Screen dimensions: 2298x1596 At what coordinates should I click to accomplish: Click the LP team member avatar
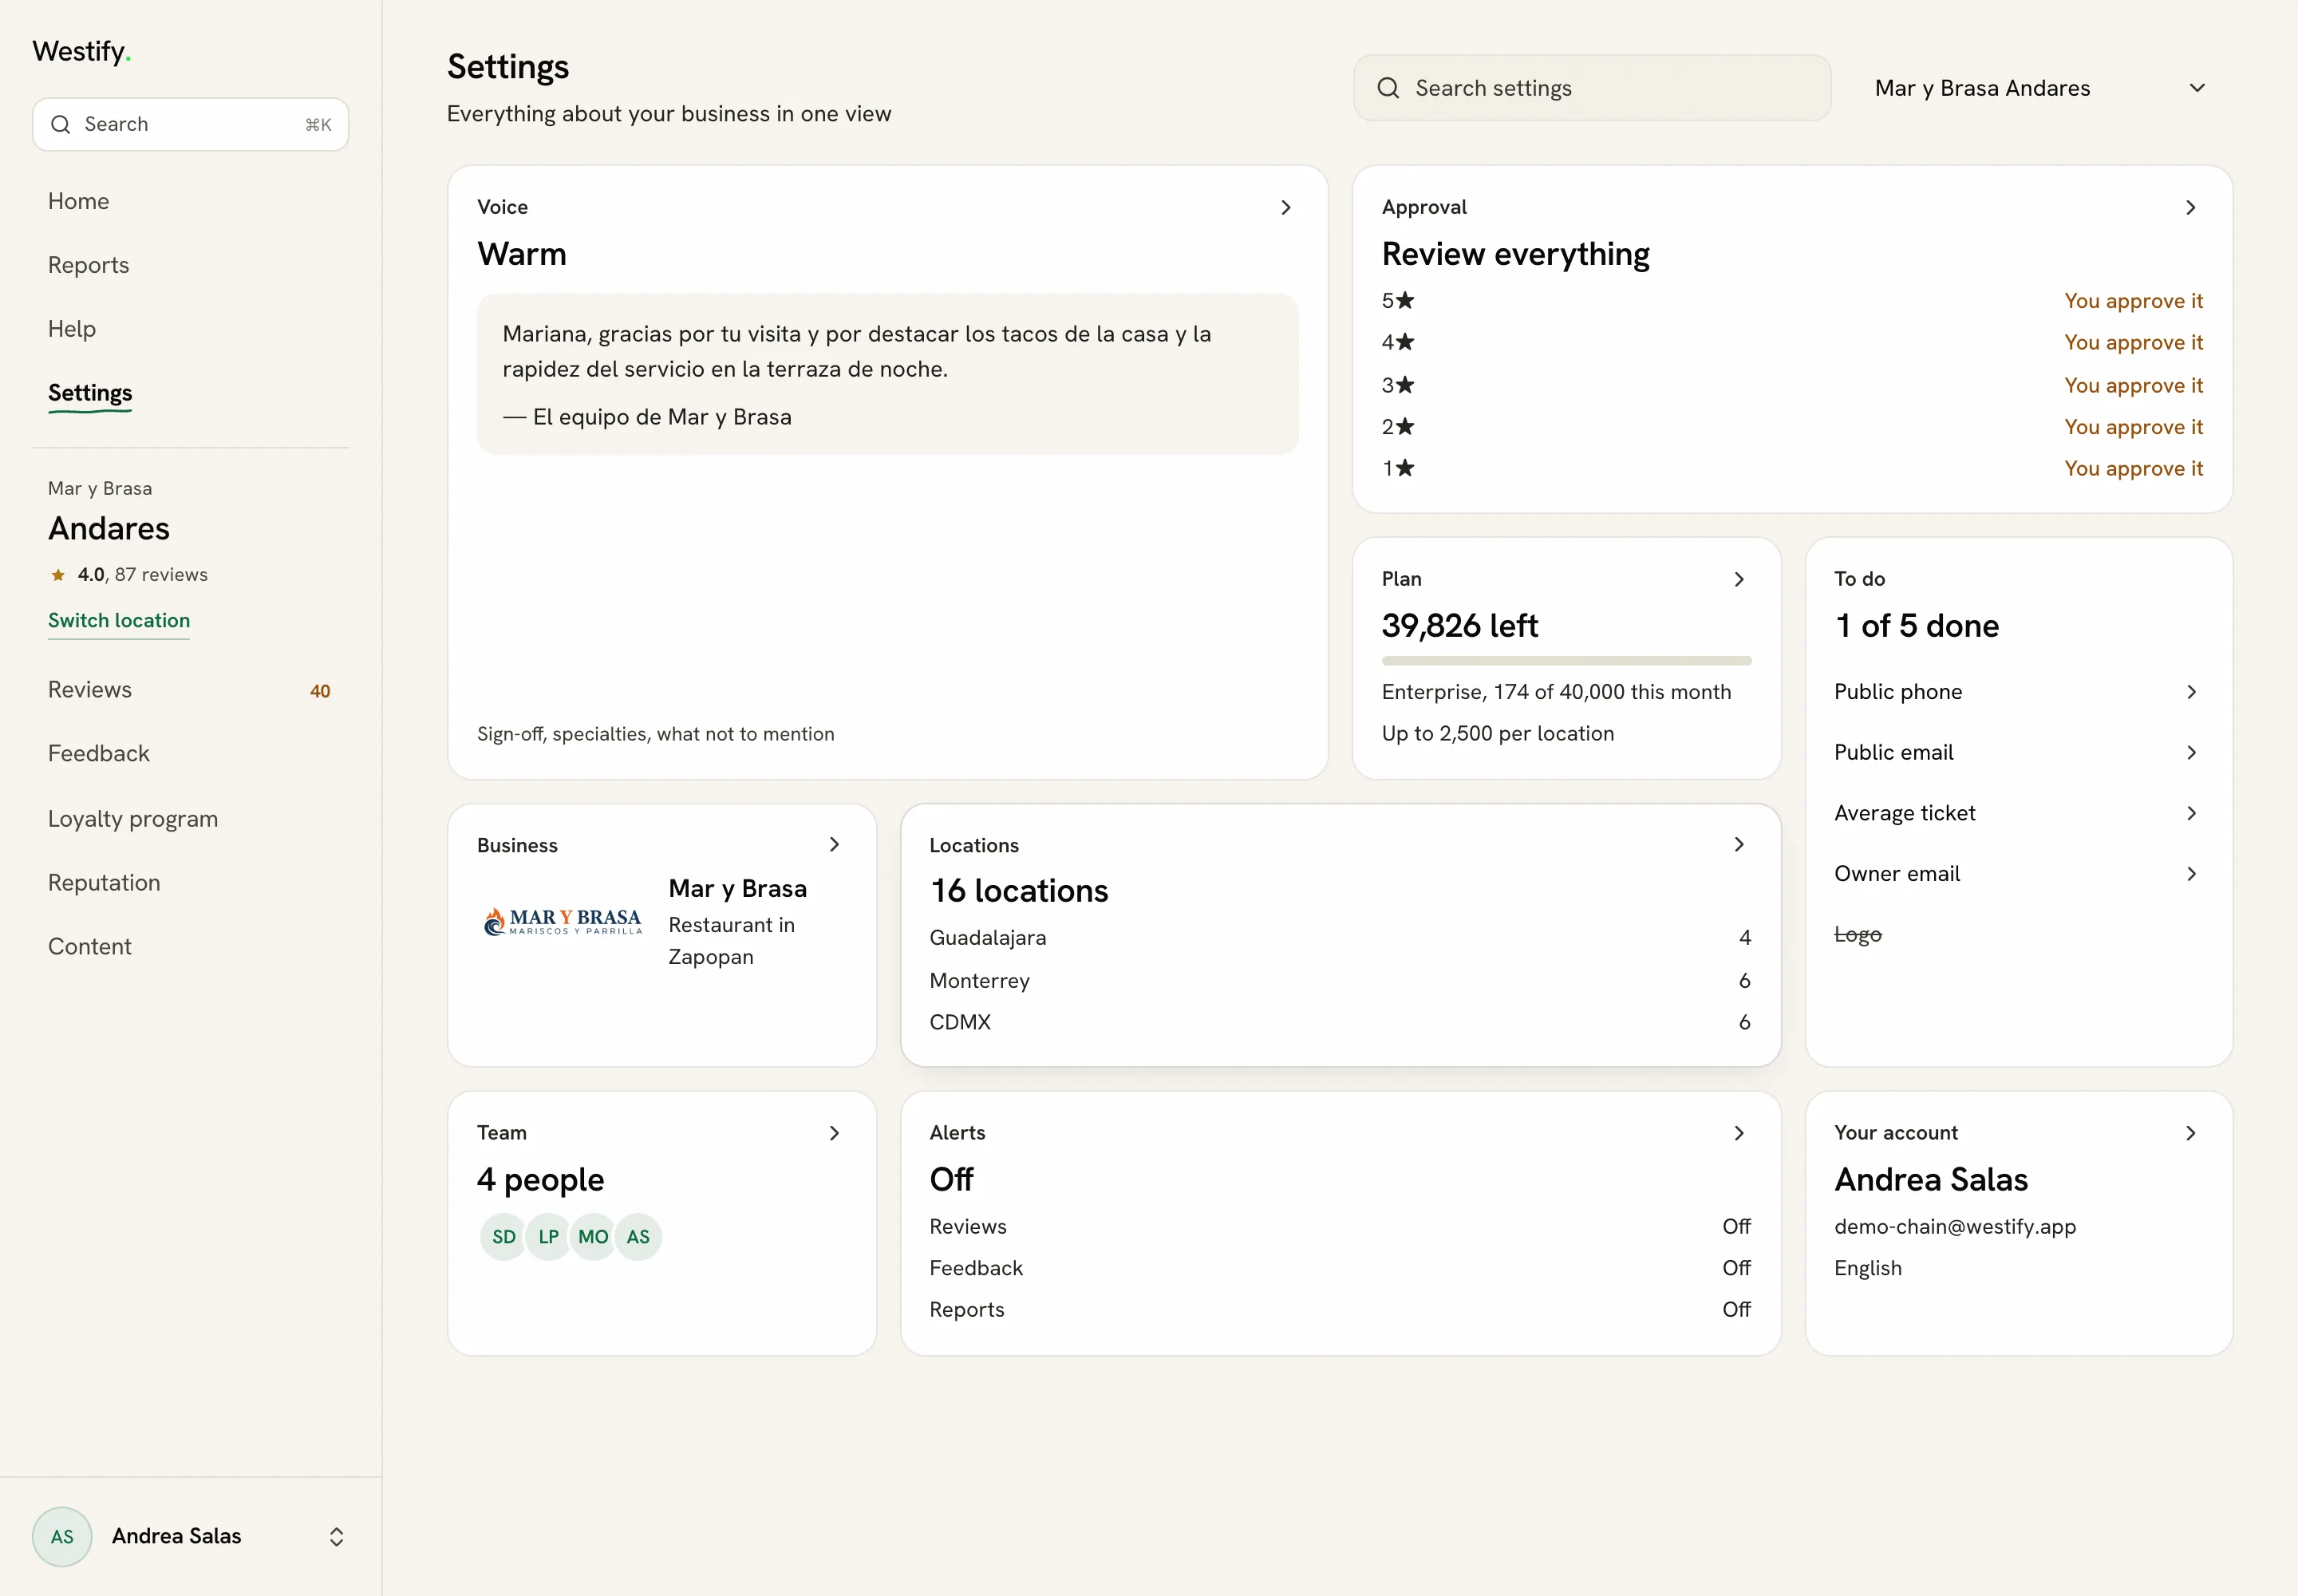coord(548,1237)
